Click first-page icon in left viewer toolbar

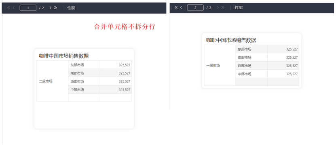(x=9, y=8)
